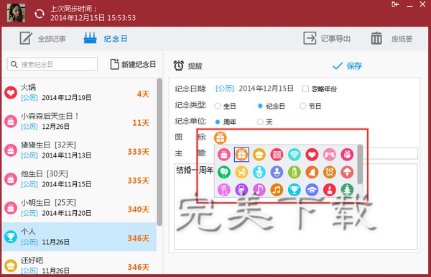Click the 保存 save button
Image resolution: width=431 pixels, height=277 pixels.
pyautogui.click(x=347, y=65)
